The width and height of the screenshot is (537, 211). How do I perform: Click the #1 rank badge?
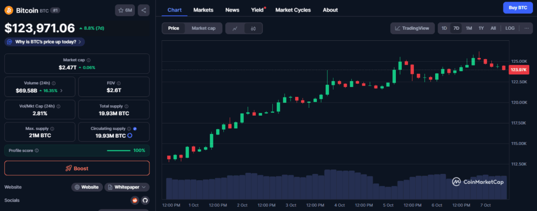[55, 10]
